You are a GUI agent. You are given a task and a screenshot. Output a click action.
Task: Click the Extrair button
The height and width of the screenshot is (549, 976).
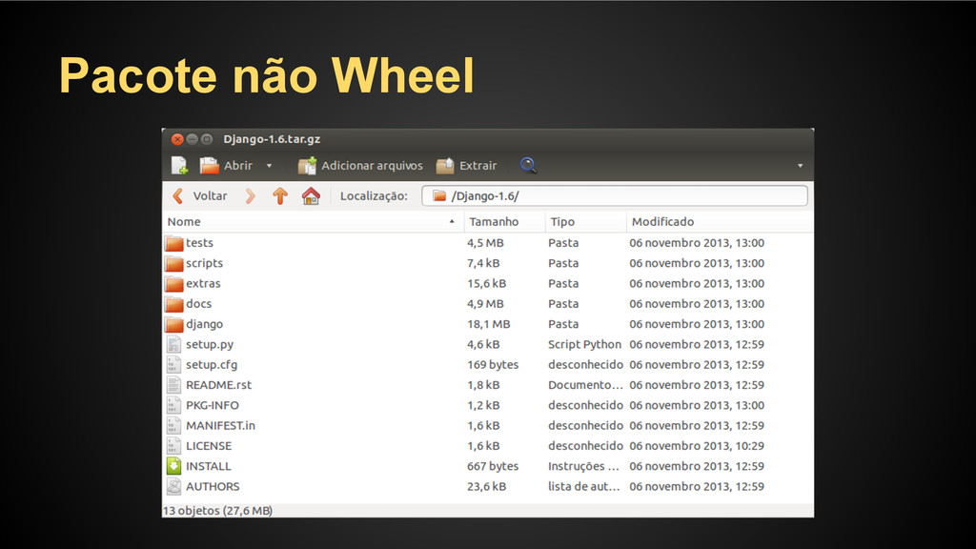click(467, 166)
